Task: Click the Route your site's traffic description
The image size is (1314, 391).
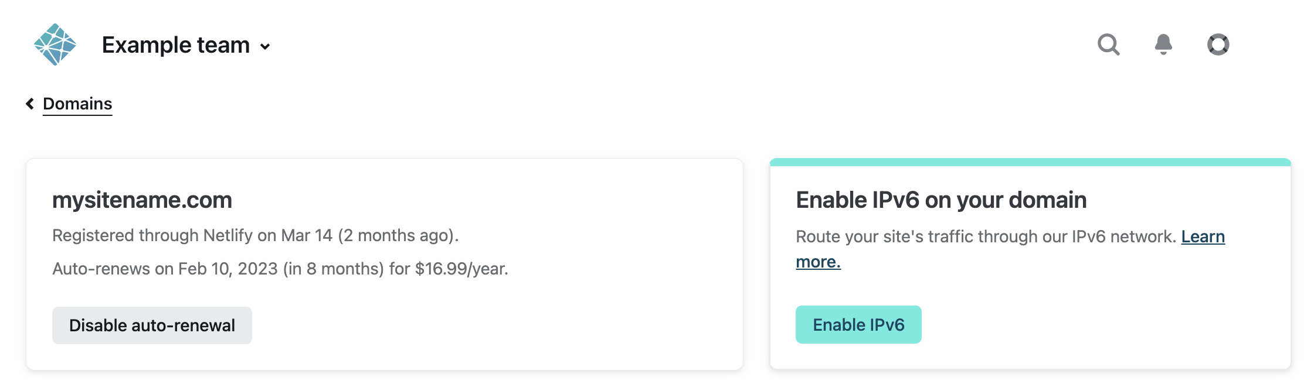Action: click(985, 236)
